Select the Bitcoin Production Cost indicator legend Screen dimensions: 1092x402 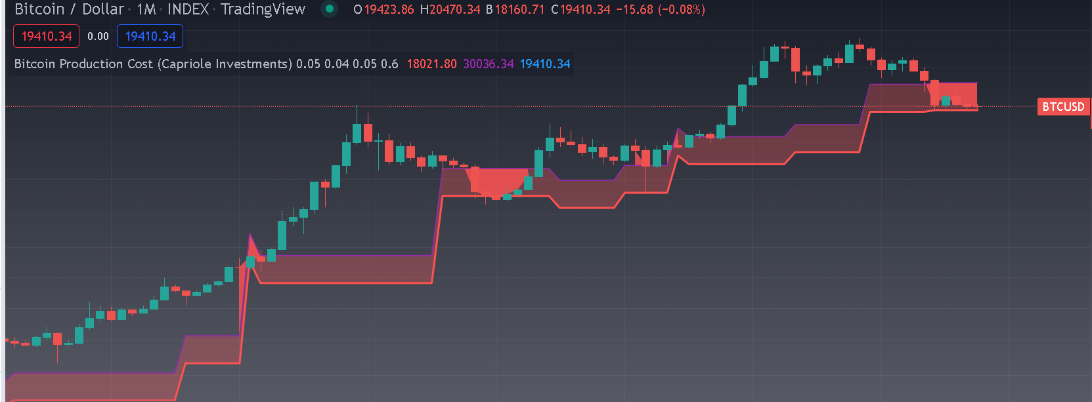[x=152, y=64]
